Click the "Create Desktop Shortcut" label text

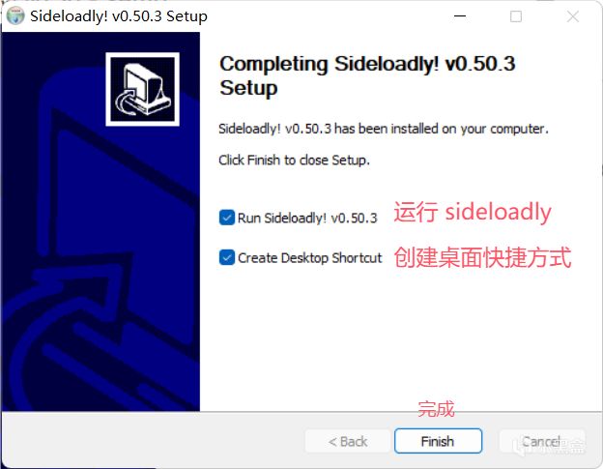point(309,258)
